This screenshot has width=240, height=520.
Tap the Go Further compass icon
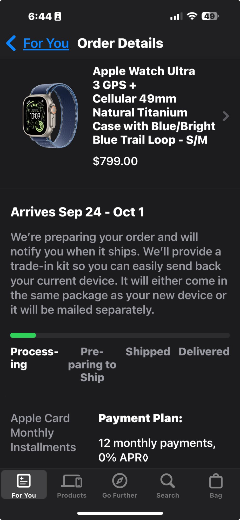(x=120, y=481)
